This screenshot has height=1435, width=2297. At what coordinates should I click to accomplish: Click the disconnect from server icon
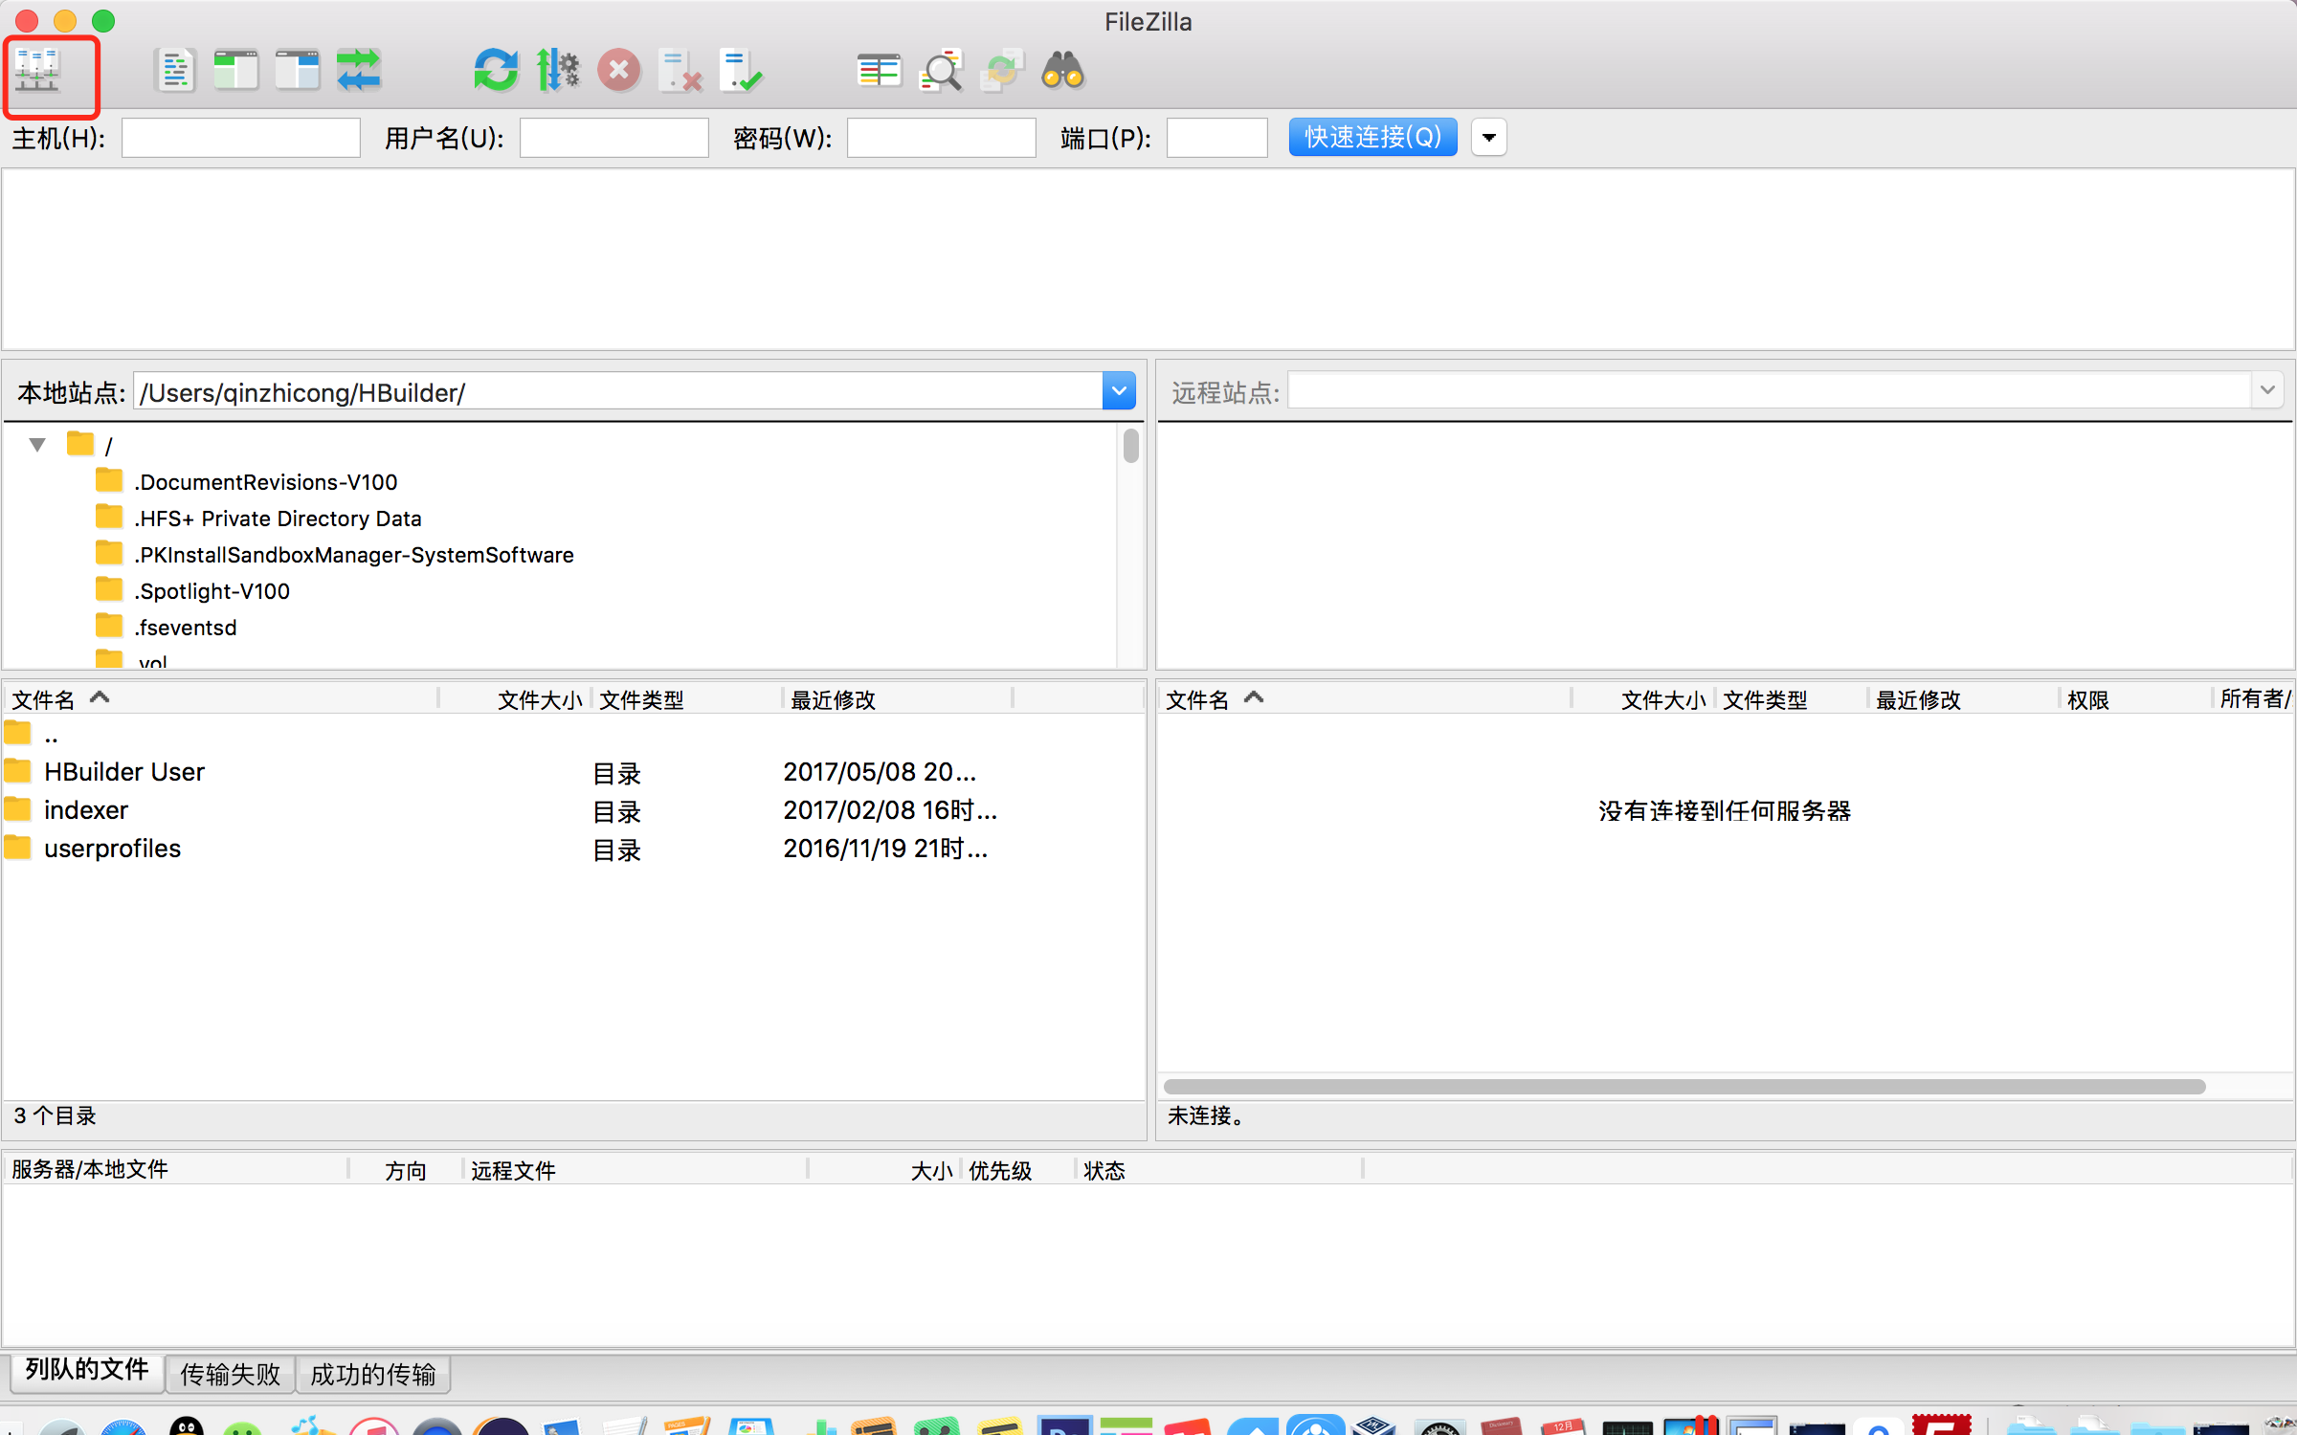click(x=680, y=72)
